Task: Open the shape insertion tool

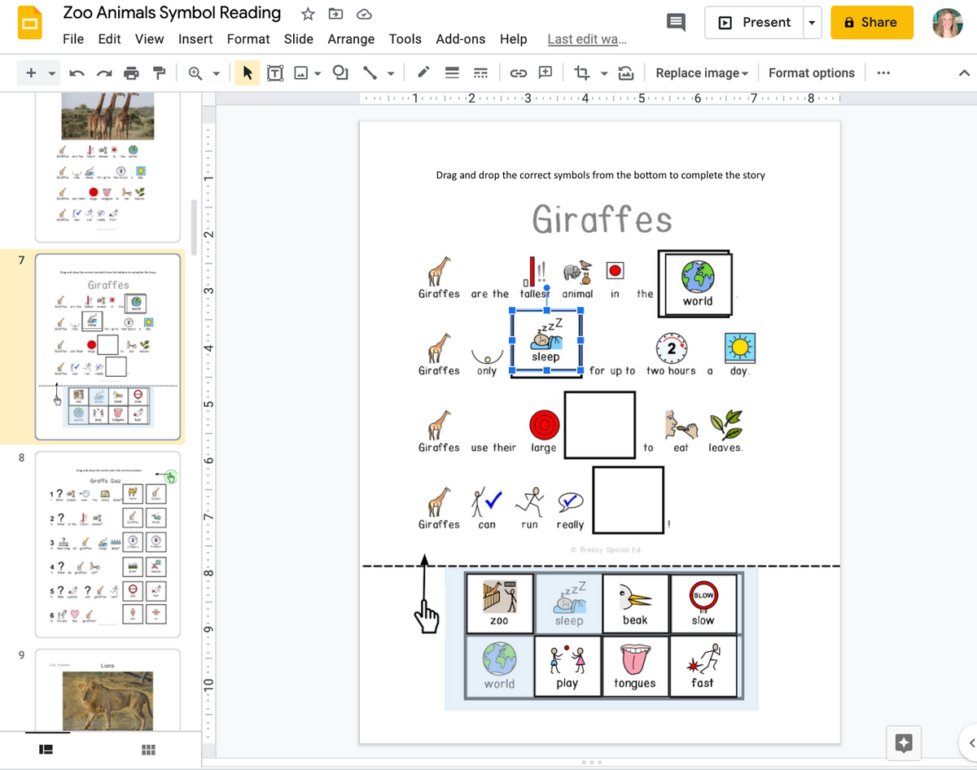Action: click(x=340, y=72)
